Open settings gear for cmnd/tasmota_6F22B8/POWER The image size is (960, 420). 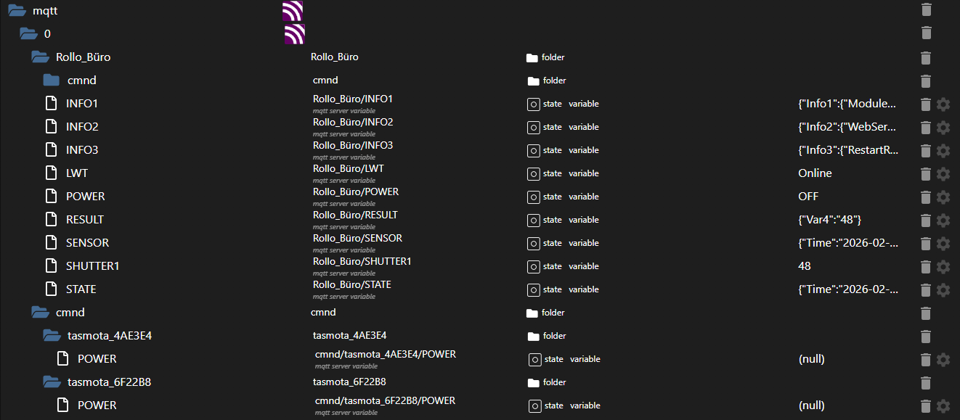(x=943, y=405)
